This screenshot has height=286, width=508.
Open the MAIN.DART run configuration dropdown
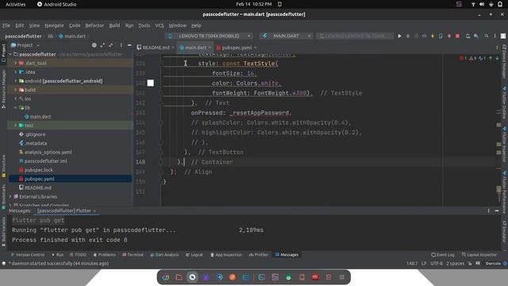[x=287, y=36]
